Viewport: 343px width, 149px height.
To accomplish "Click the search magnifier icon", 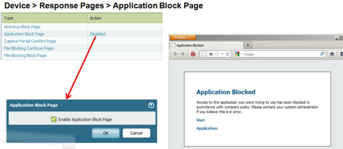I will pyautogui.click(x=322, y=54).
